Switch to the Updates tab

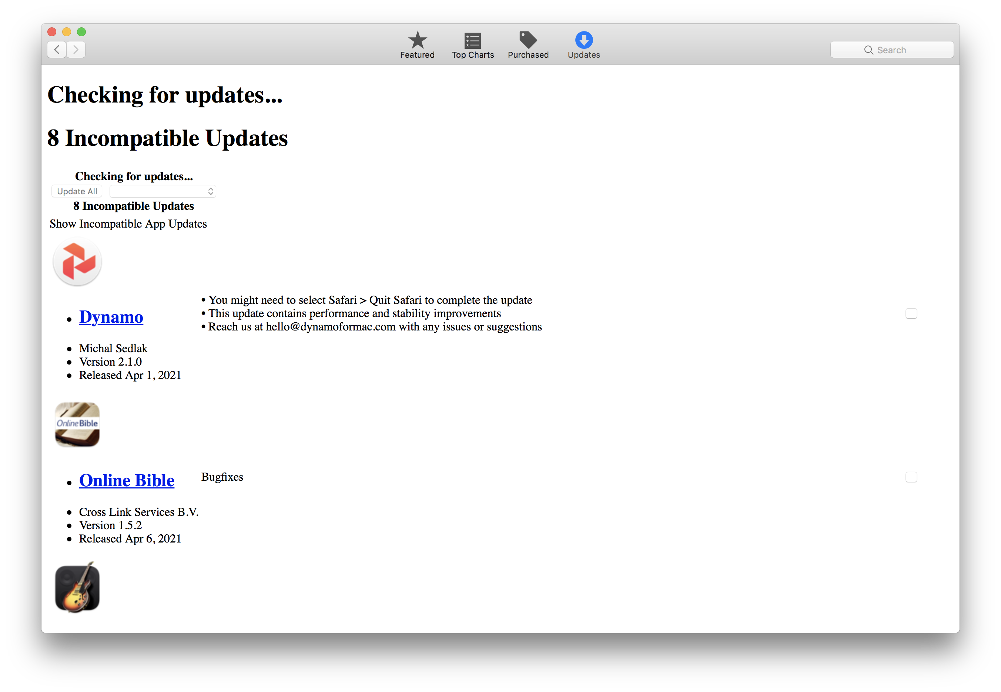583,45
